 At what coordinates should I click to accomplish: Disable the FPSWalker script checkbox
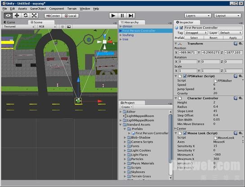pyautogui.click(x=185, y=76)
